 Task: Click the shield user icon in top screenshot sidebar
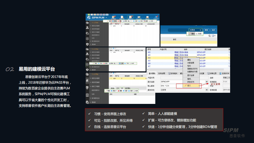coord(87,44)
